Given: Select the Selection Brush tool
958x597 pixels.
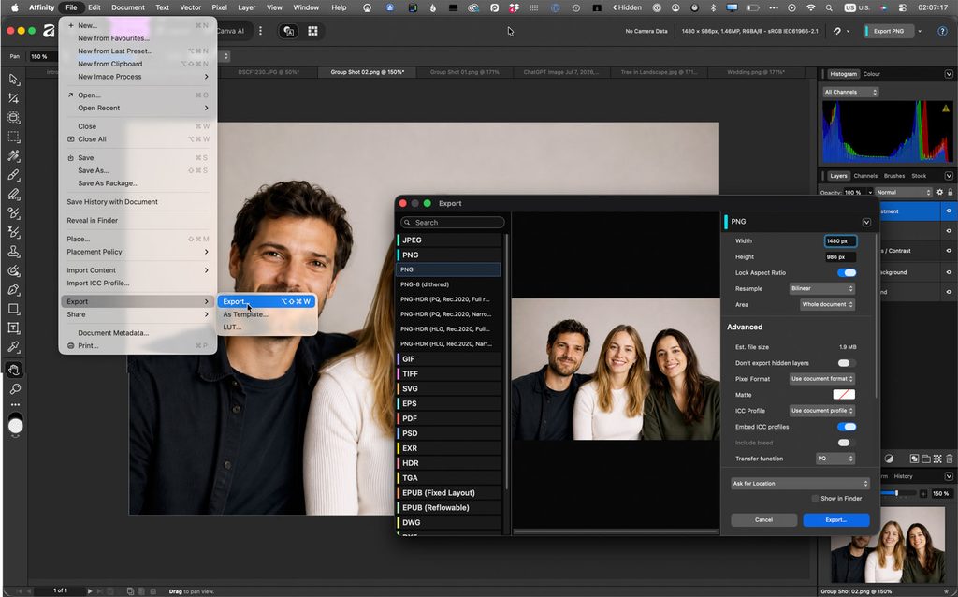Looking at the screenshot, I should [x=13, y=117].
